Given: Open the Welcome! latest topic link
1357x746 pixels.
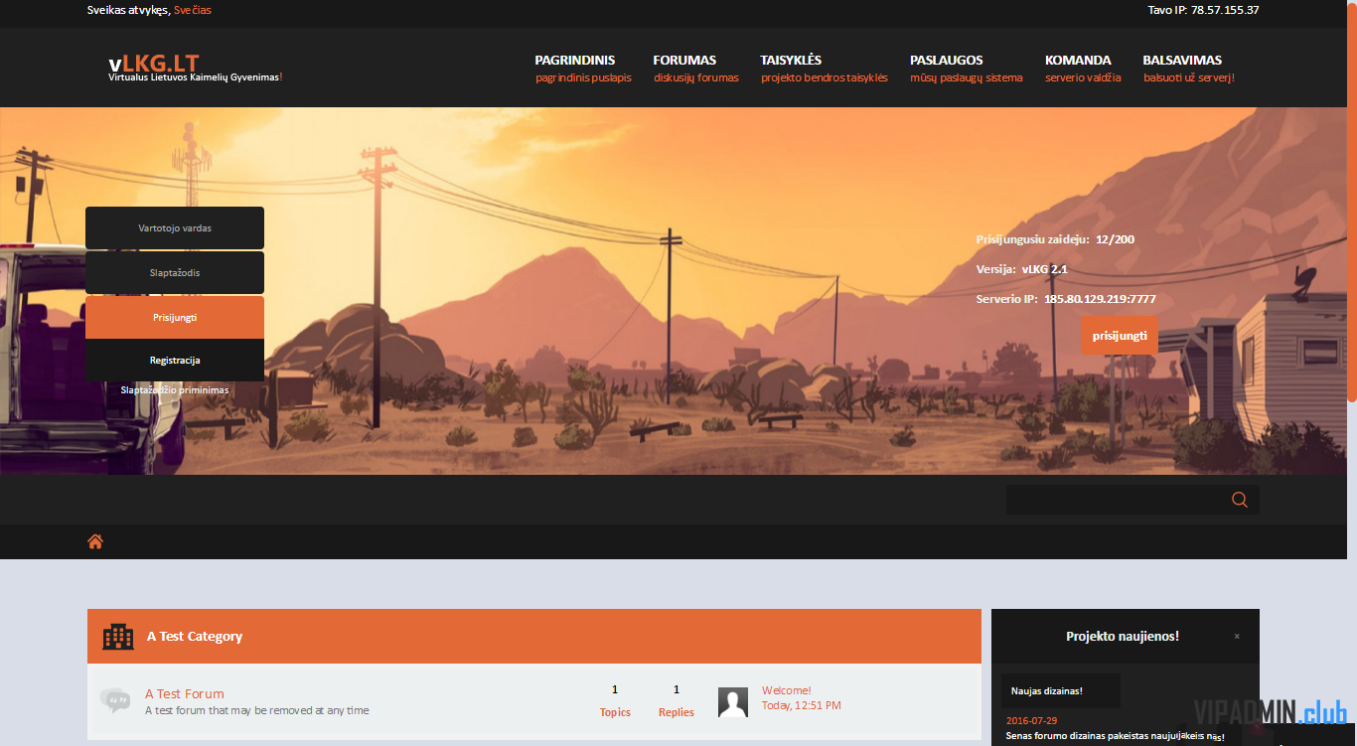Looking at the screenshot, I should (x=787, y=690).
